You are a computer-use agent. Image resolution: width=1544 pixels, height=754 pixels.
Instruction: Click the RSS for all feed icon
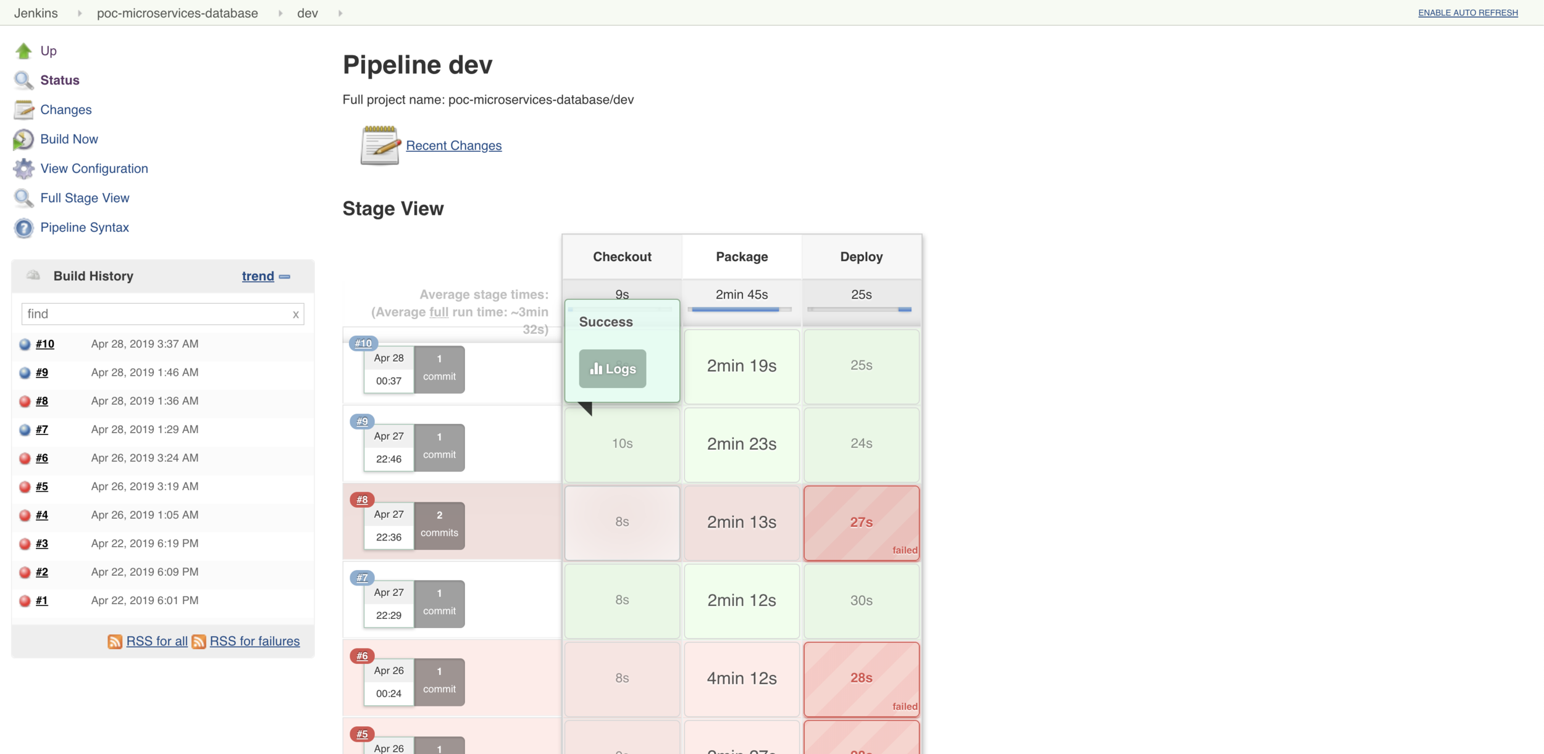click(114, 642)
